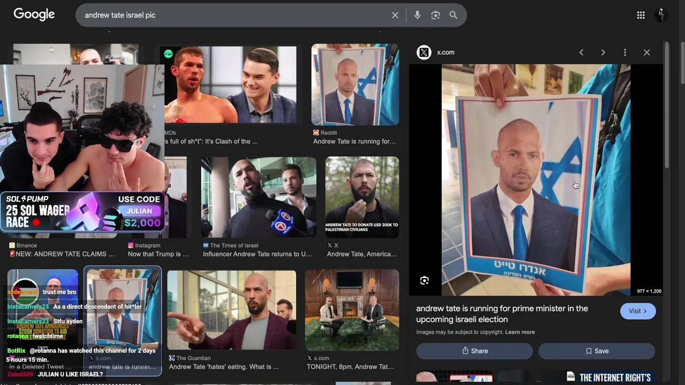The image size is (685, 385).
Task: Click 'NEW: ANDREW TATE CLAIMS' Binance caption
Action: point(62,255)
